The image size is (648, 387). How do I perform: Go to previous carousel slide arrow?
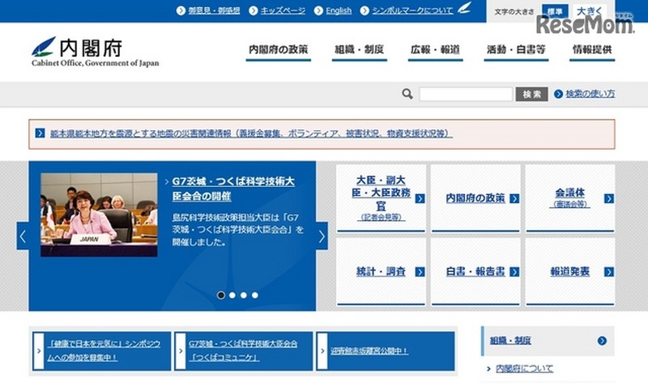click(x=23, y=236)
